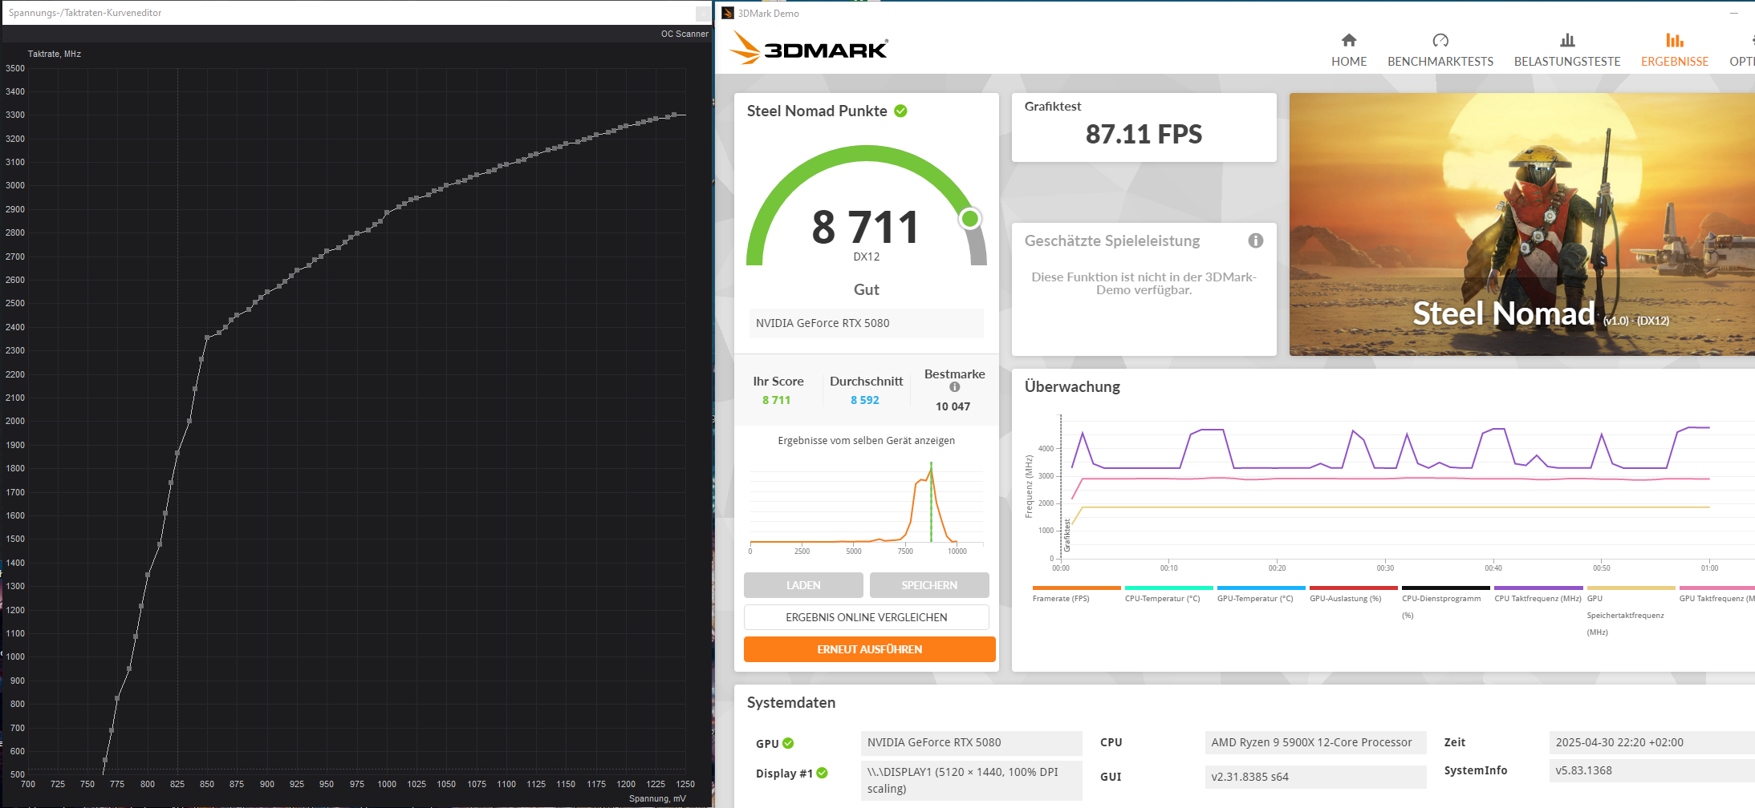Click the info icon under Bestmarke

coord(955,387)
